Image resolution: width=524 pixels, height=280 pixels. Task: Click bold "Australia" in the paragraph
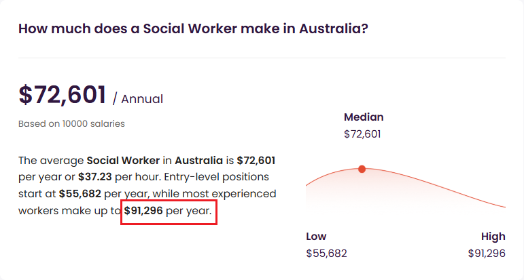pos(199,161)
